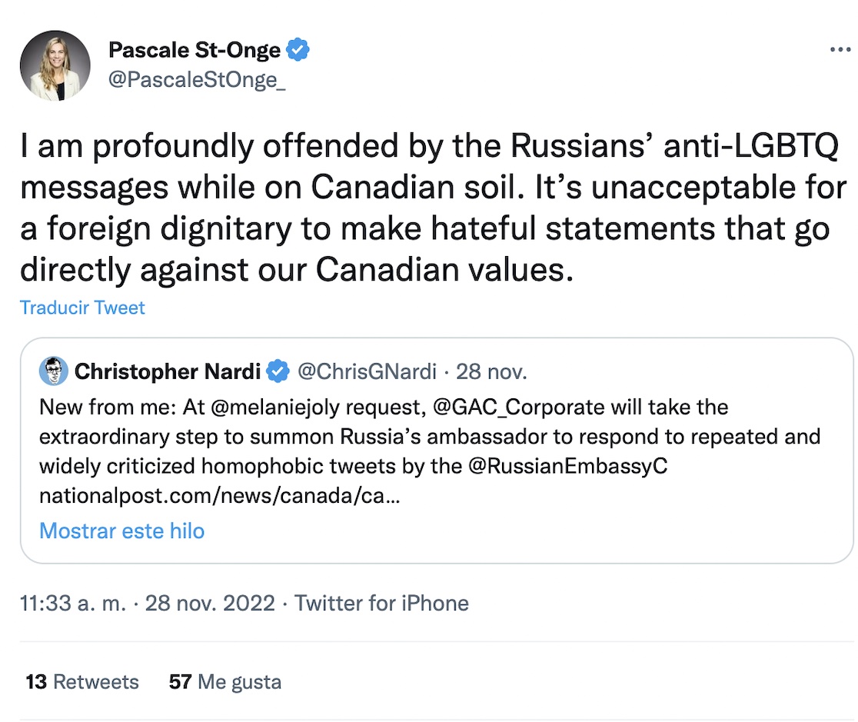
Task: Click Mostrar este hilo to show thread
Action: 121,531
